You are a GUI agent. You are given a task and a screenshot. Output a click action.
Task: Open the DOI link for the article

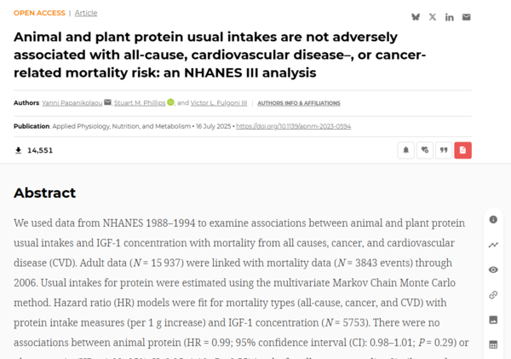pyautogui.click(x=293, y=126)
